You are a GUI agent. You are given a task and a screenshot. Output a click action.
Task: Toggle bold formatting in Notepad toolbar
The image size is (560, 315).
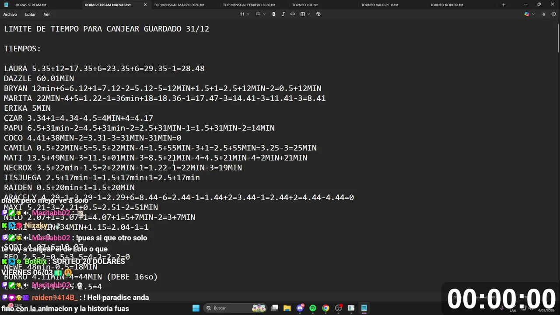click(x=274, y=14)
